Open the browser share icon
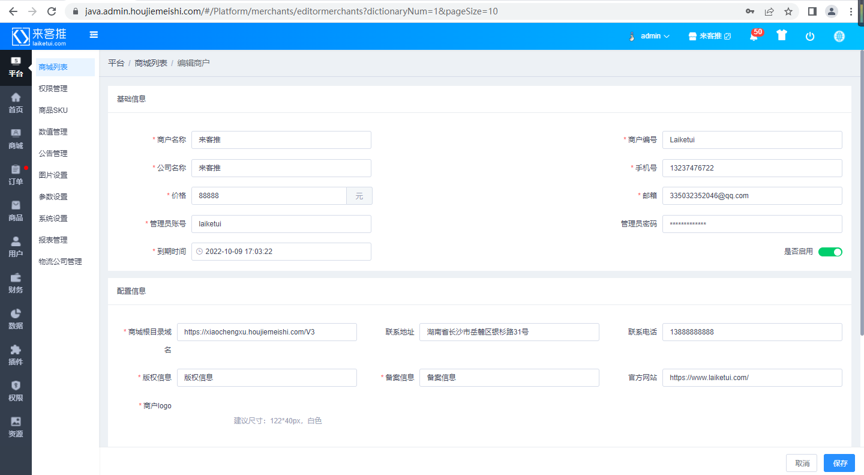Screen dimensions: 864x475 click(769, 11)
